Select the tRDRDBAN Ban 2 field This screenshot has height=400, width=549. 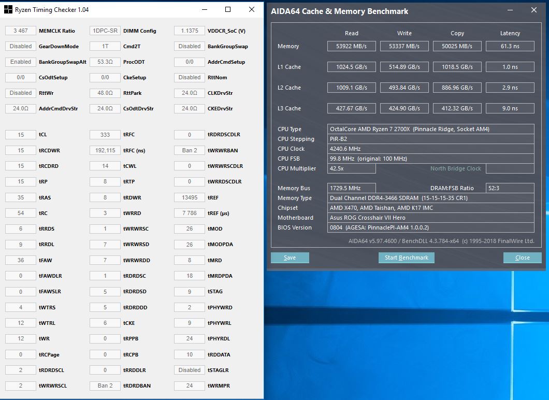[x=105, y=385]
